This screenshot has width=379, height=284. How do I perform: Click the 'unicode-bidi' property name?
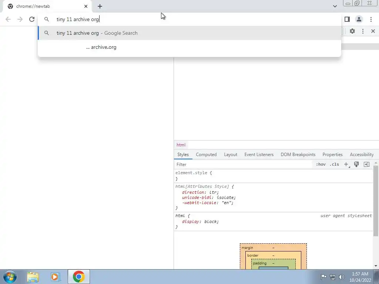(x=197, y=197)
